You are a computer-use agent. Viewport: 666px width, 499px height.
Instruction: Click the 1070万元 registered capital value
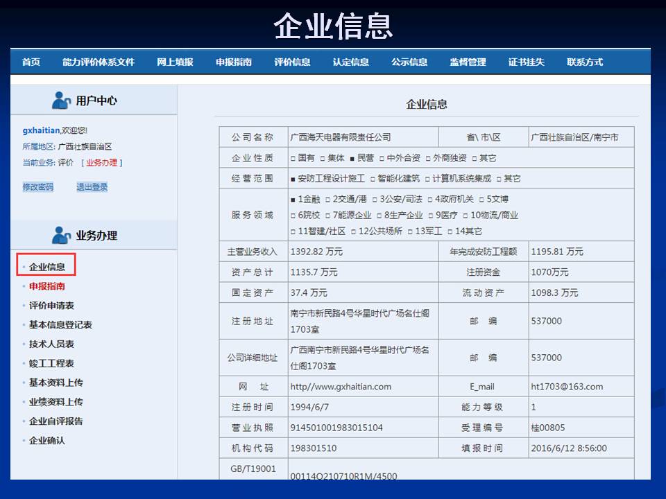[549, 272]
